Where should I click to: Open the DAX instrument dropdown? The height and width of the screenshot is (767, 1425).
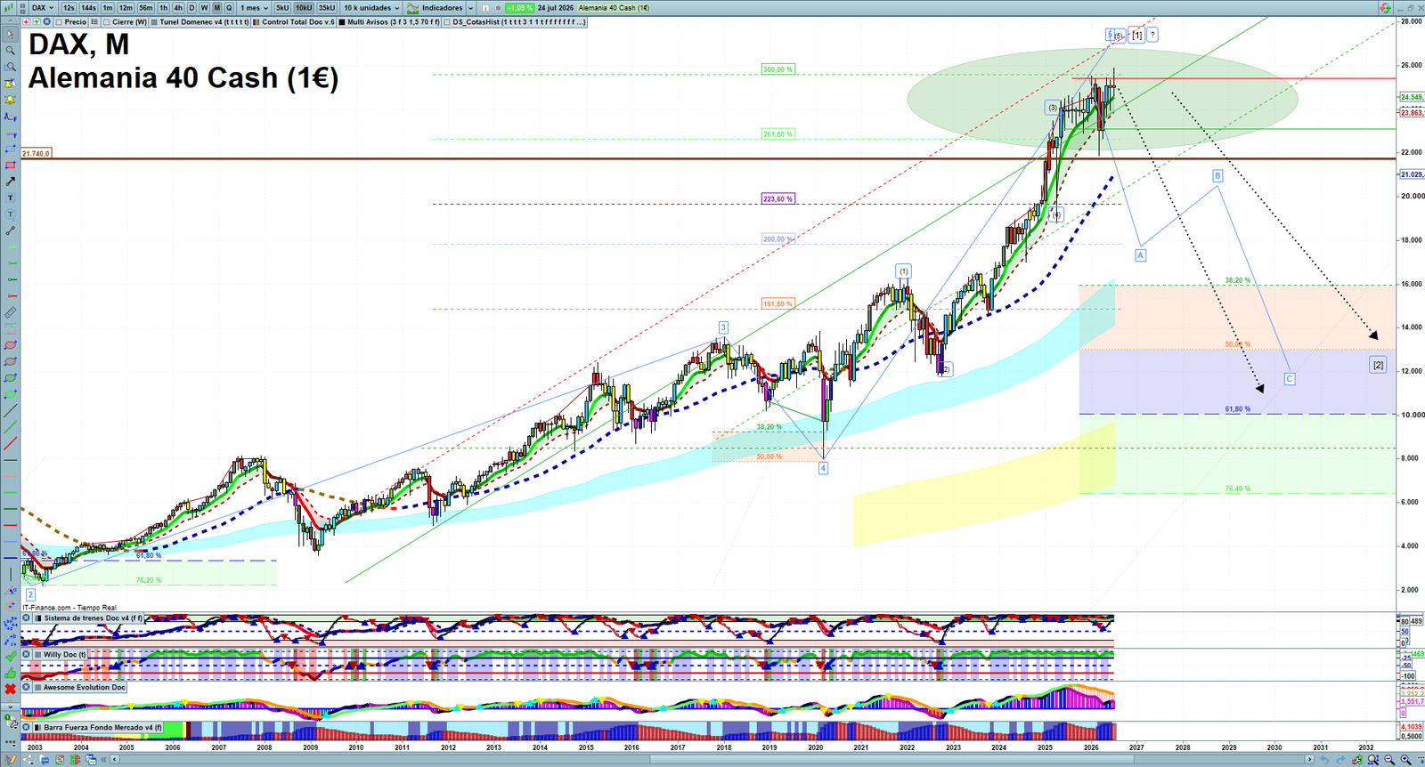43,8
